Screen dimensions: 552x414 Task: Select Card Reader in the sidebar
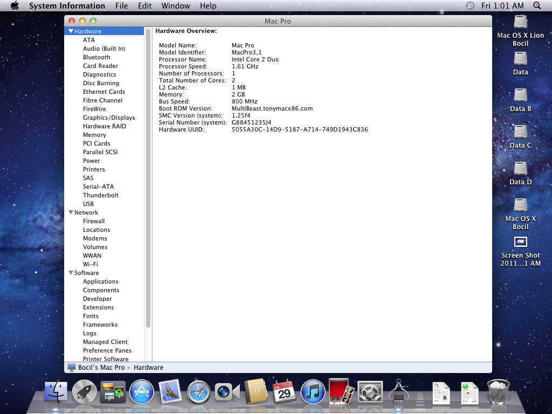(x=100, y=65)
